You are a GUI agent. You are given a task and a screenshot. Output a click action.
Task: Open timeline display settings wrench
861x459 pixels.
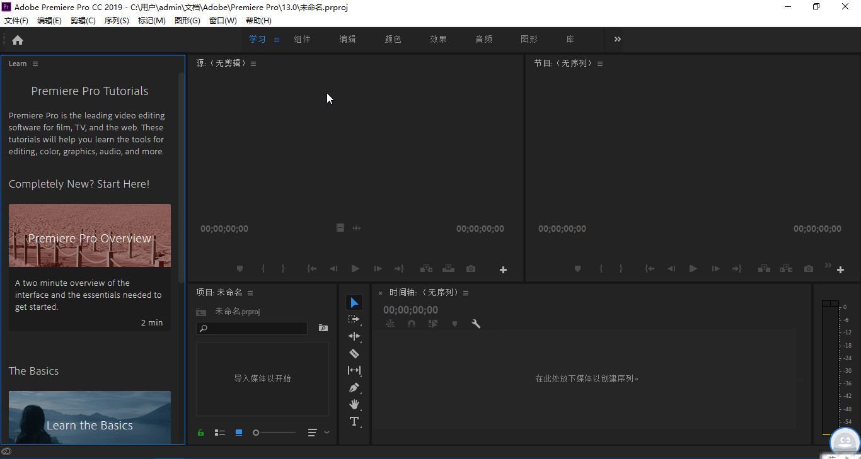[x=476, y=324]
